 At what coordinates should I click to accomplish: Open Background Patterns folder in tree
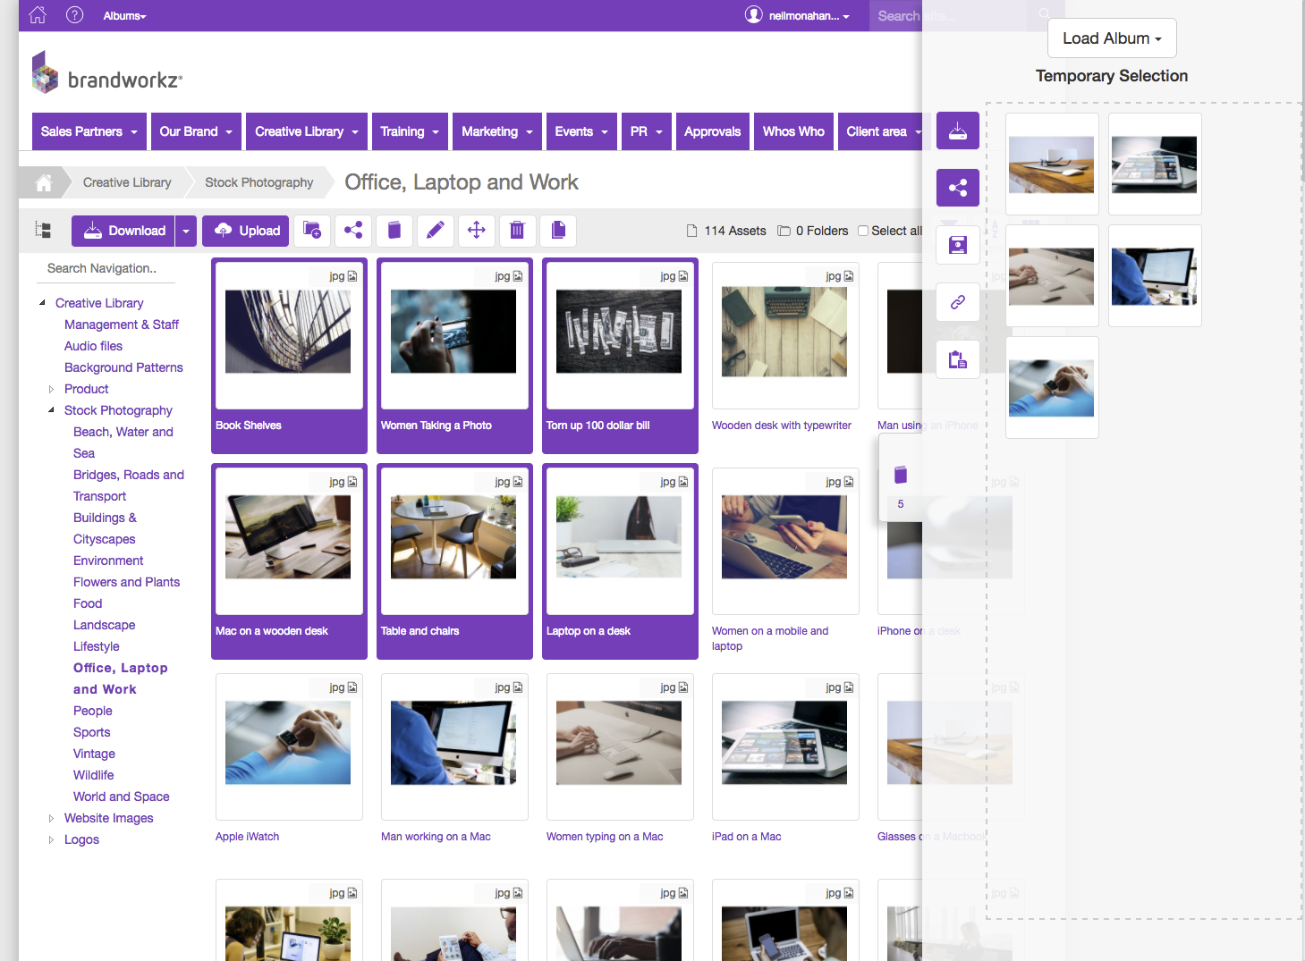(x=123, y=367)
